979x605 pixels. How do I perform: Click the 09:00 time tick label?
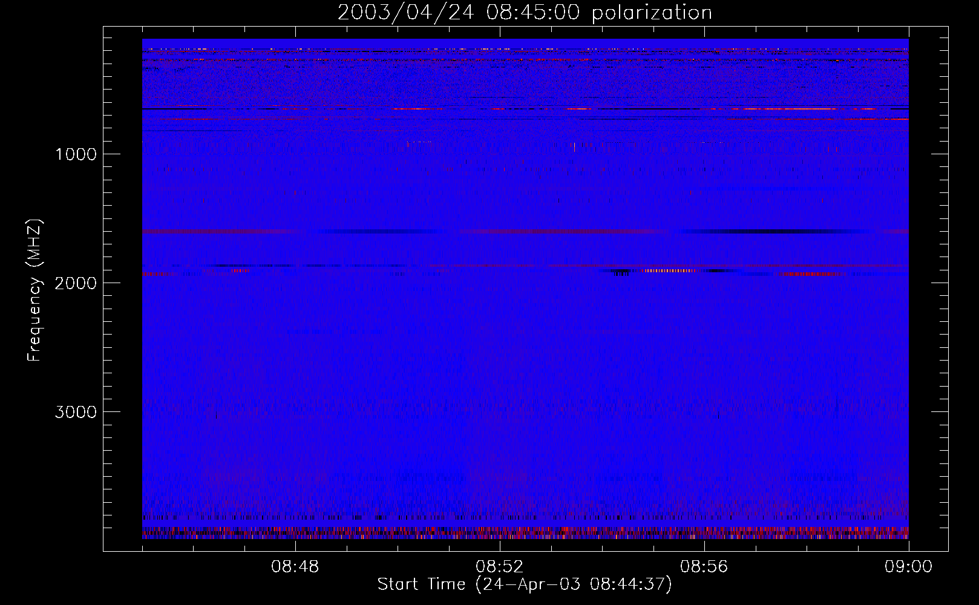click(x=908, y=567)
